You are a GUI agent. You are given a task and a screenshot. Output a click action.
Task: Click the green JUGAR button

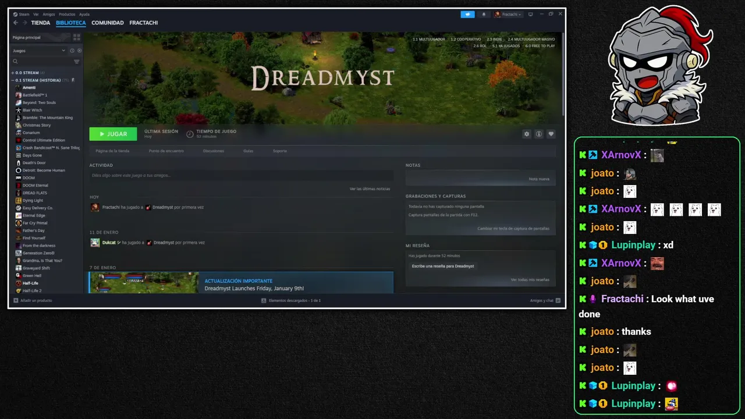click(113, 134)
